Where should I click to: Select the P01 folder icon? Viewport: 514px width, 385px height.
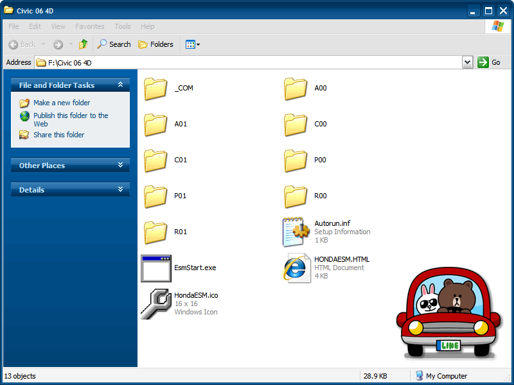[155, 196]
